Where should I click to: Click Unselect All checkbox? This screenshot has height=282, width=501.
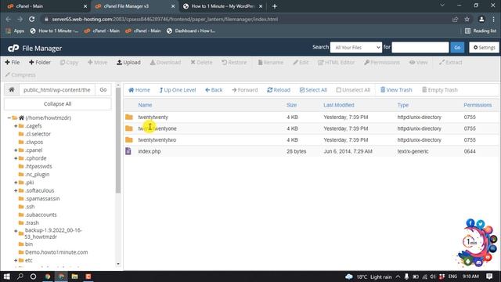(x=353, y=90)
